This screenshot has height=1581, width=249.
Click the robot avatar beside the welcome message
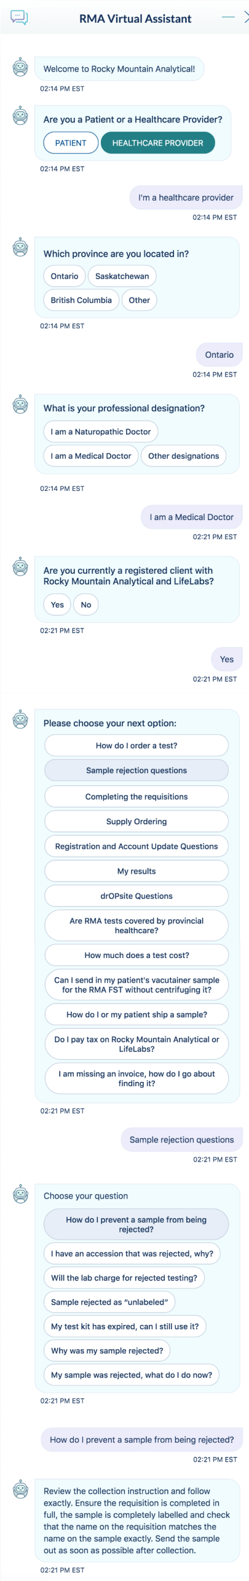click(x=21, y=67)
